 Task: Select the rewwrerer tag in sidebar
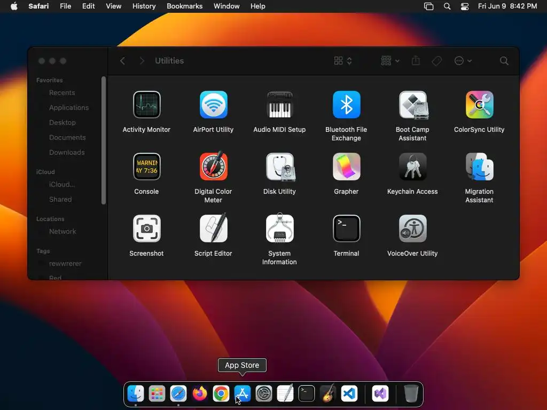[x=65, y=264]
